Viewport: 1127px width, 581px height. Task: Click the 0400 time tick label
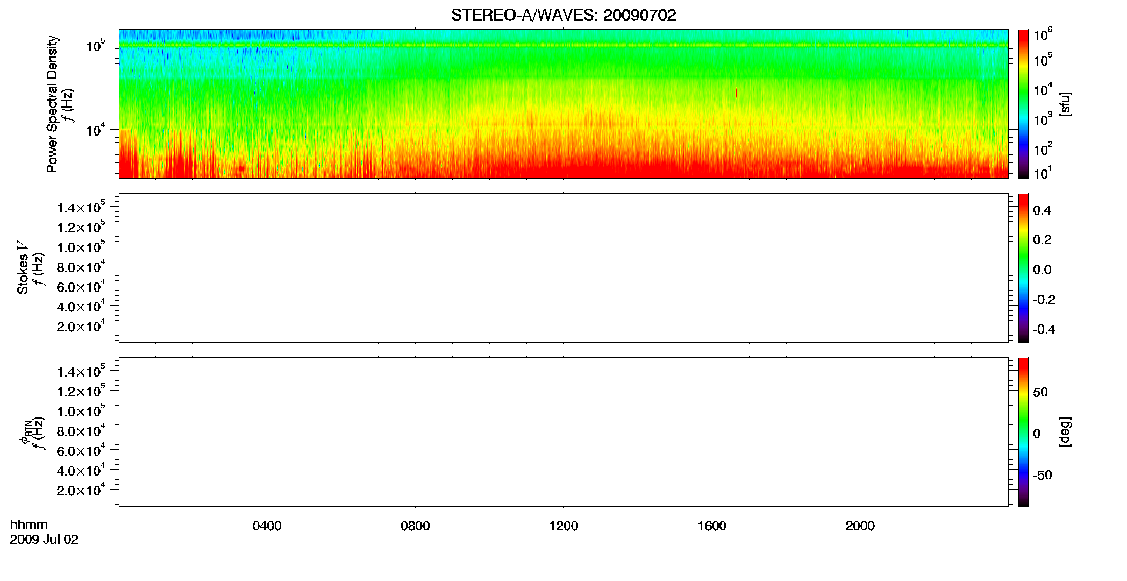[267, 526]
